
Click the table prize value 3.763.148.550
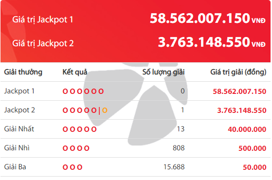tap(242, 110)
